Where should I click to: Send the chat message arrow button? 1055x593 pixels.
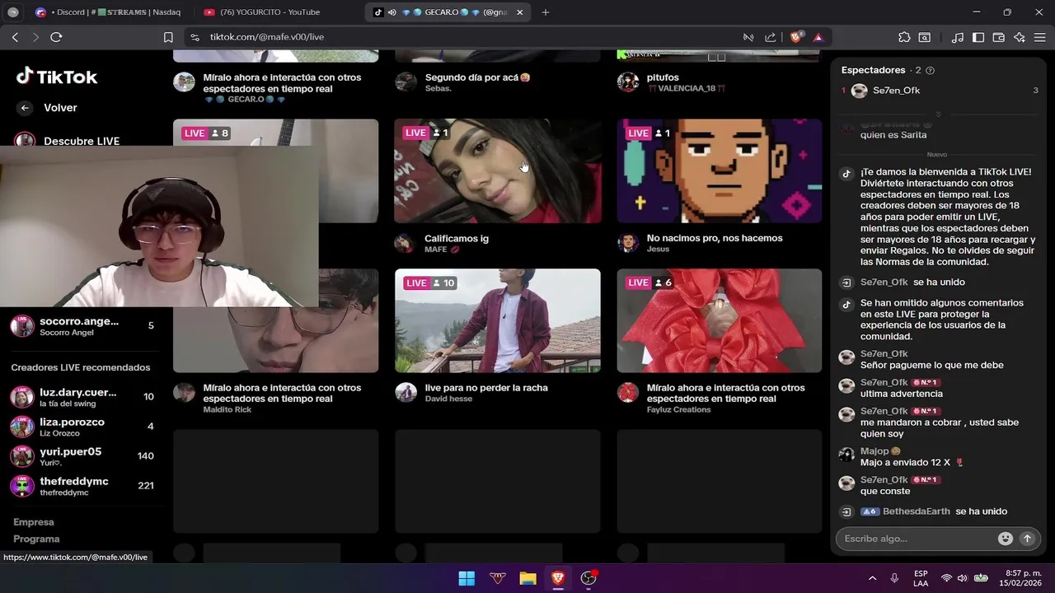tap(1027, 539)
